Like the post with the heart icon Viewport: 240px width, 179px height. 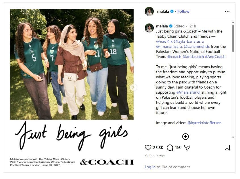148,148
